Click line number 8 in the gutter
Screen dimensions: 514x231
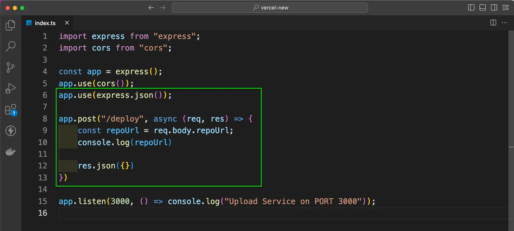tap(45, 119)
